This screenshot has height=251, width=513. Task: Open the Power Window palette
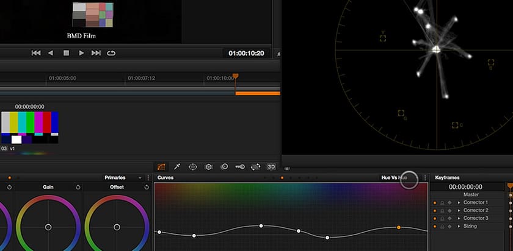193,167
